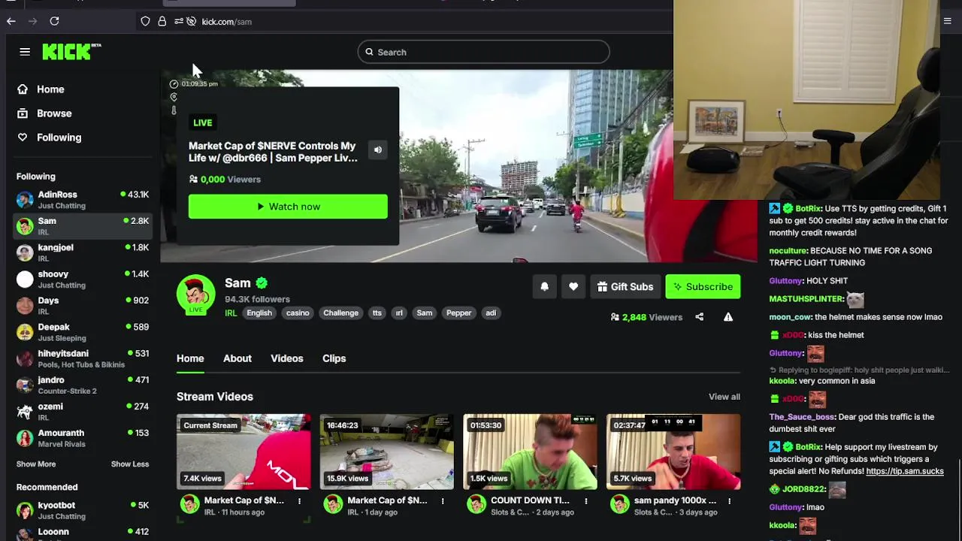Select the Challenge tag
This screenshot has height=541, width=962.
[340, 313]
